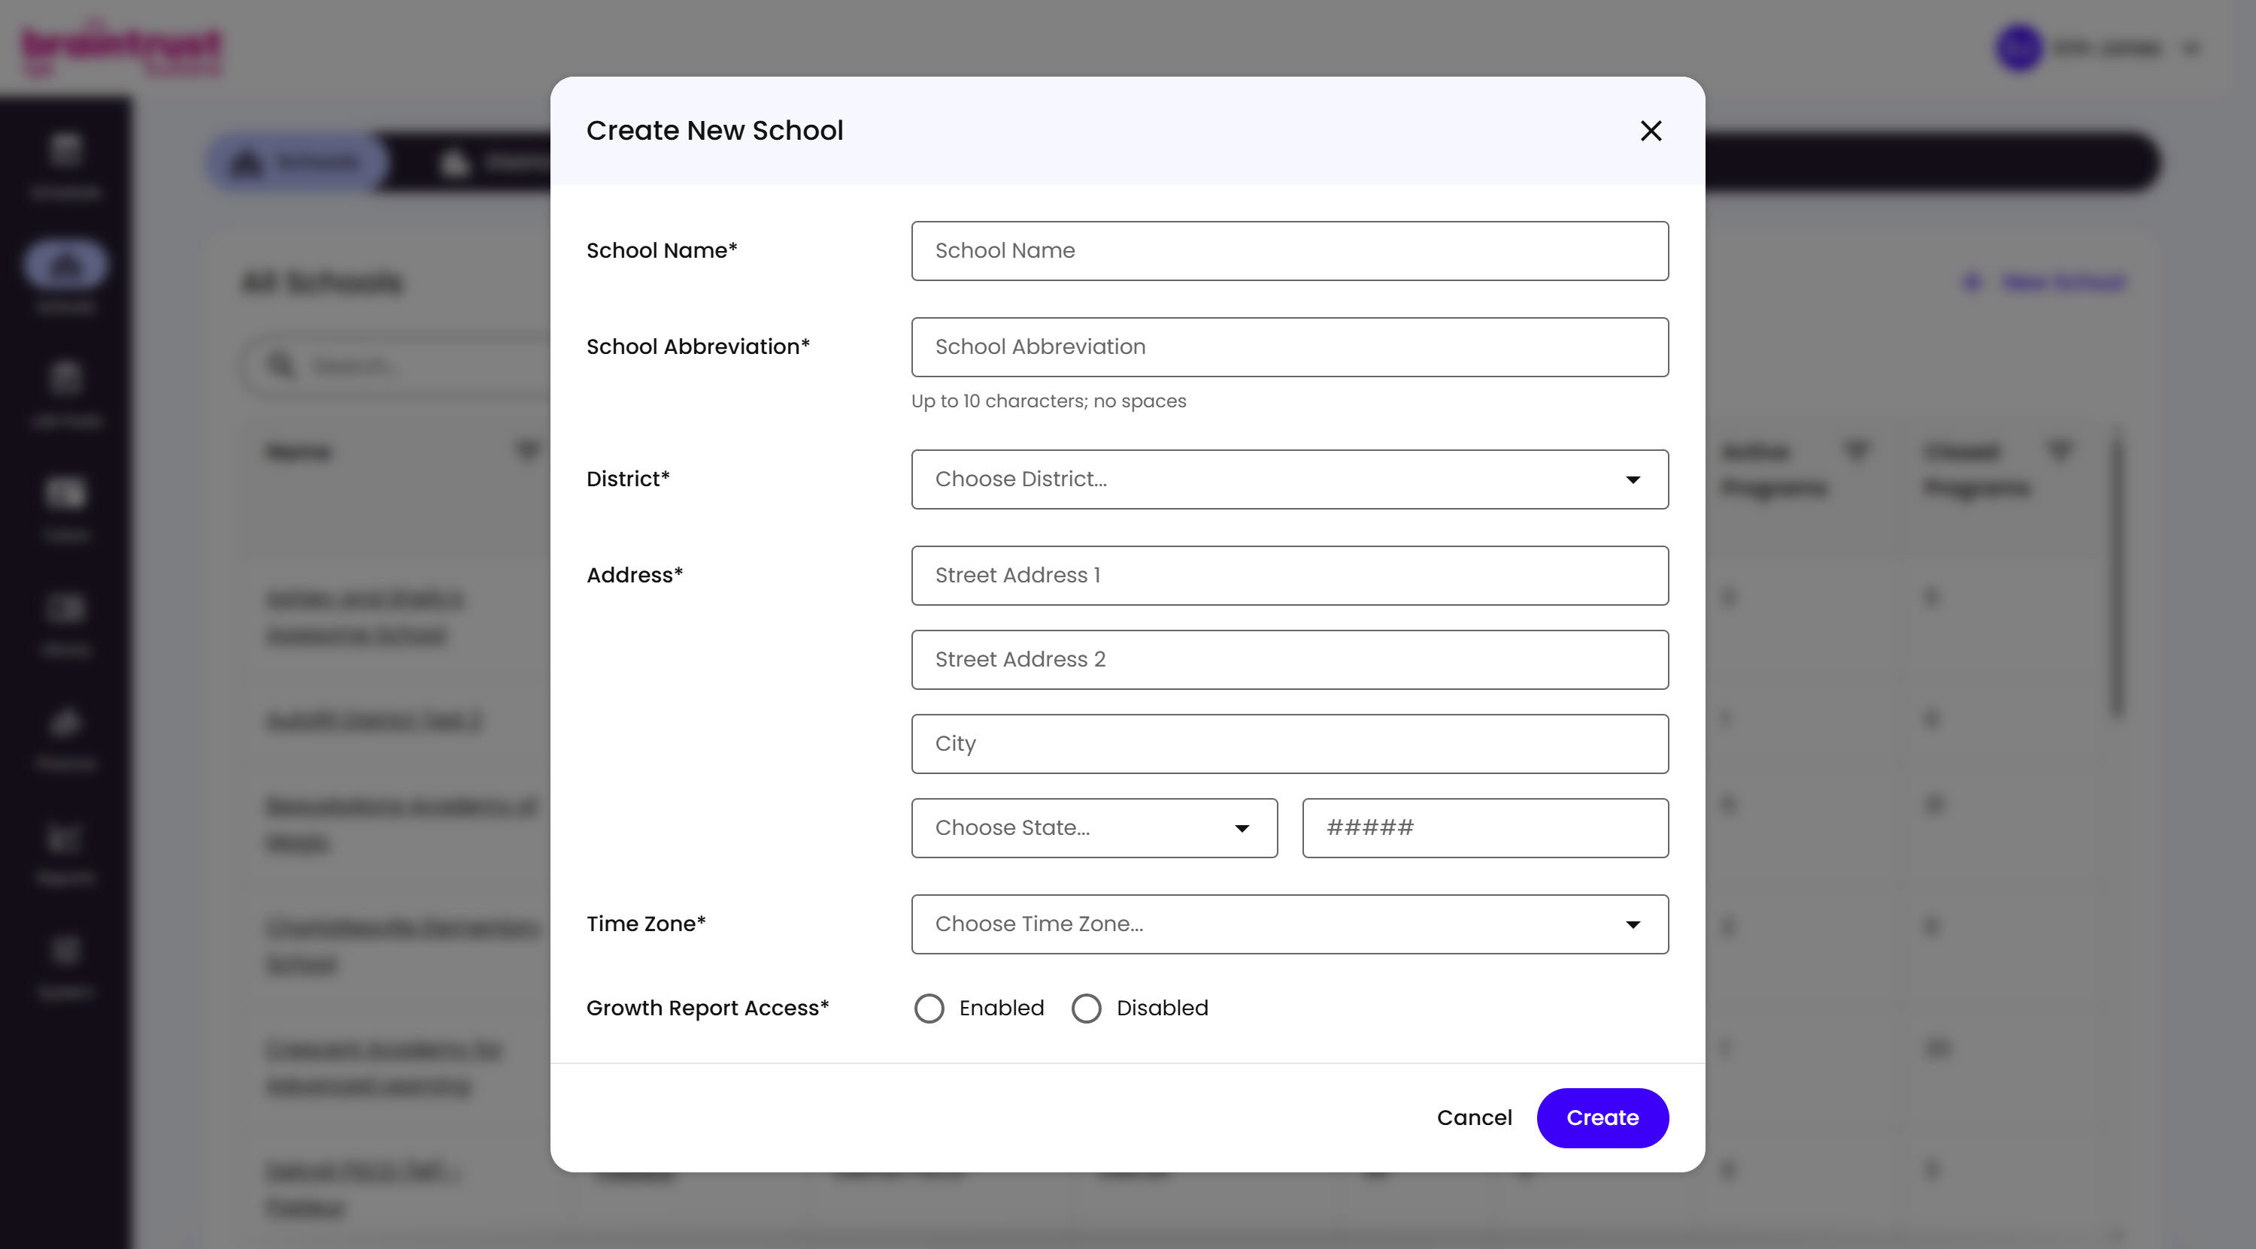Image resolution: width=2256 pixels, height=1249 pixels.
Task: Focus the School Abbreviation field
Action: point(1290,347)
